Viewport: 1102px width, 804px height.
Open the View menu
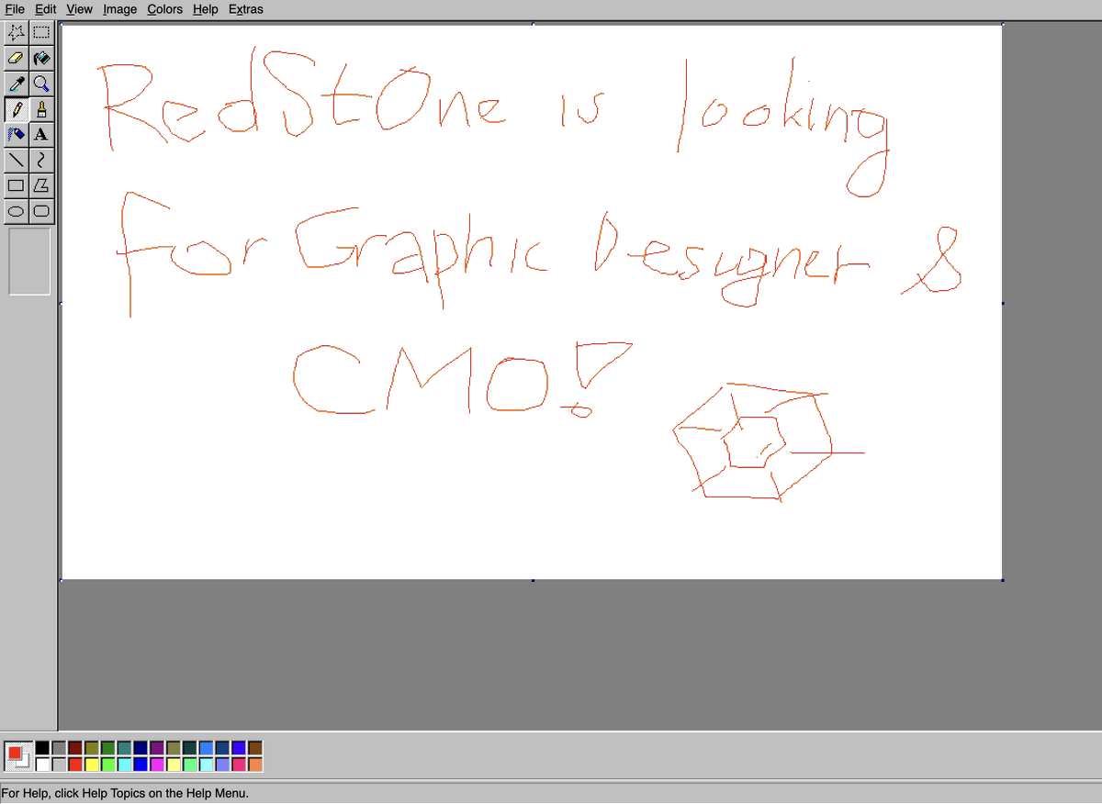[x=80, y=9]
